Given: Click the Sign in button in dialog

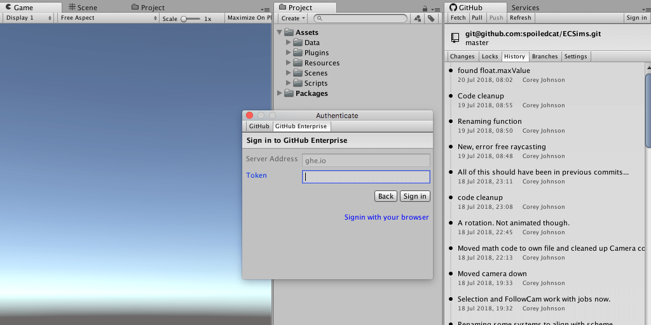Looking at the screenshot, I should click(x=415, y=196).
